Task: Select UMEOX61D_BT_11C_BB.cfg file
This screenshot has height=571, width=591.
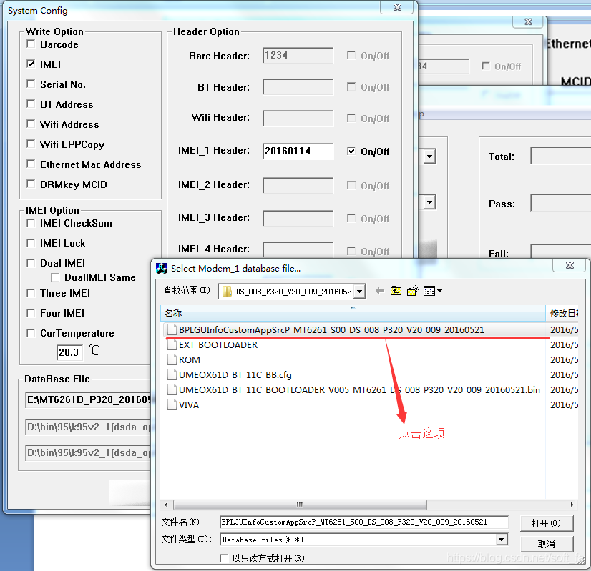Action: [x=235, y=375]
